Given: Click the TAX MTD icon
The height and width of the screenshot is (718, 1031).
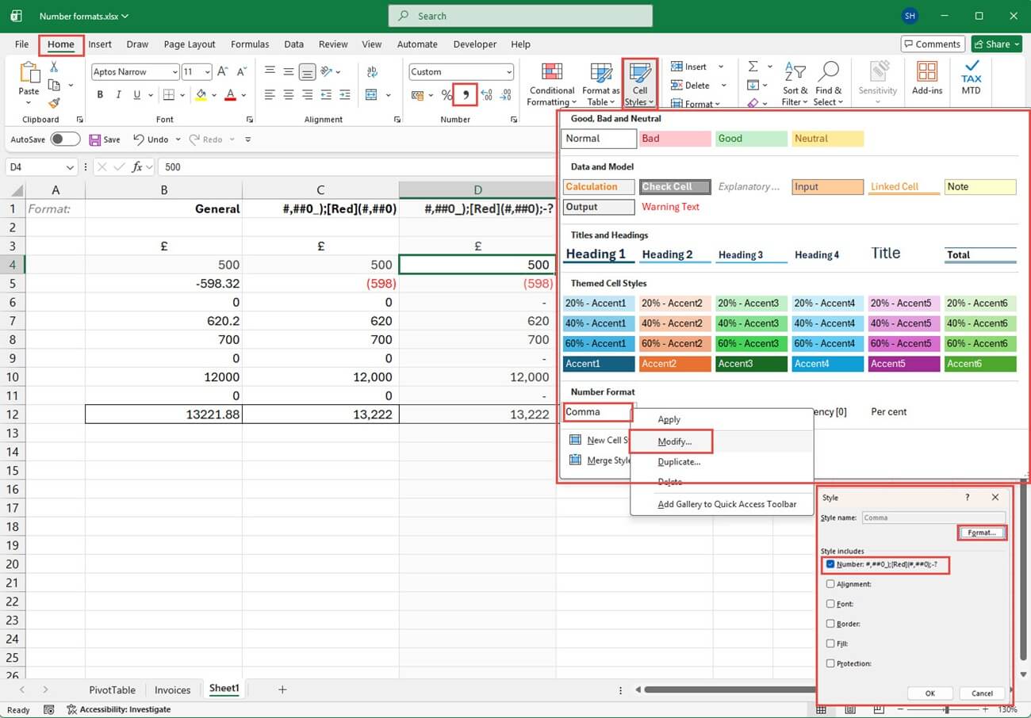Looking at the screenshot, I should coord(971,78).
